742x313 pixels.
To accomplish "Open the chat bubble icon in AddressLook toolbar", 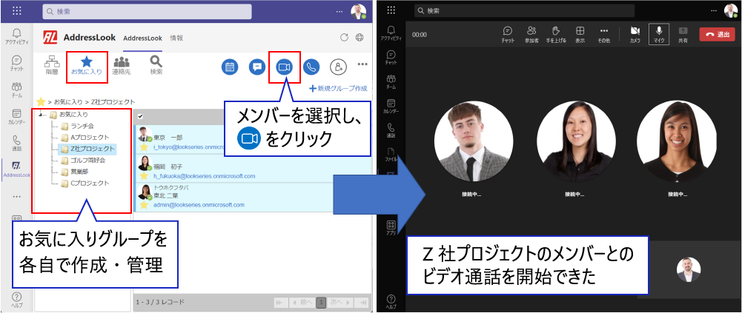I will click(x=257, y=67).
